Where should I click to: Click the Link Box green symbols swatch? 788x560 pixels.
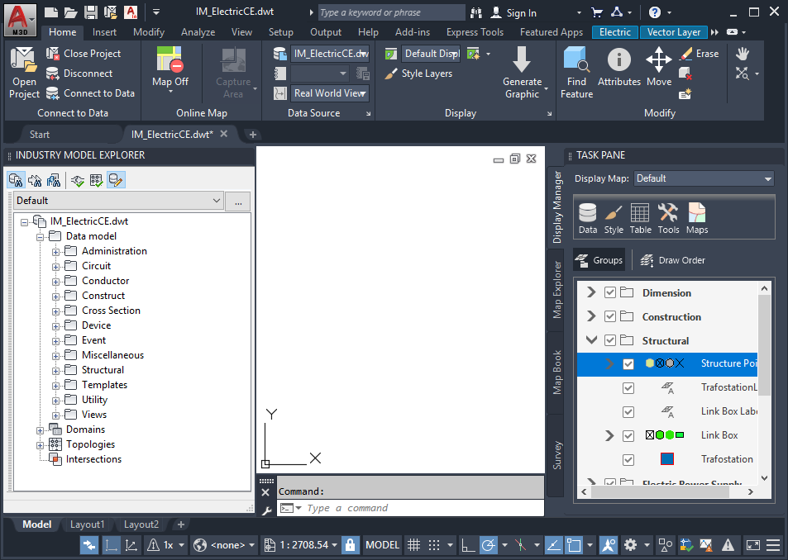(664, 435)
